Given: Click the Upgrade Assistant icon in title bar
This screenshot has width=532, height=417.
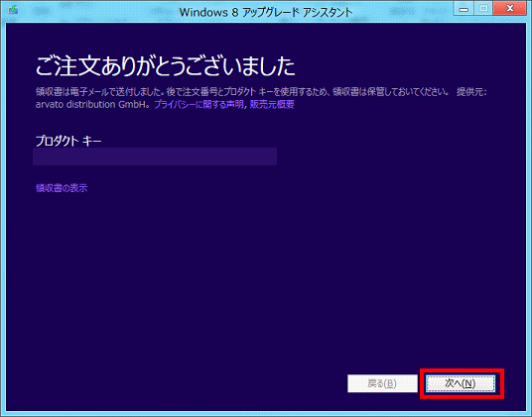Looking at the screenshot, I should [x=14, y=10].
